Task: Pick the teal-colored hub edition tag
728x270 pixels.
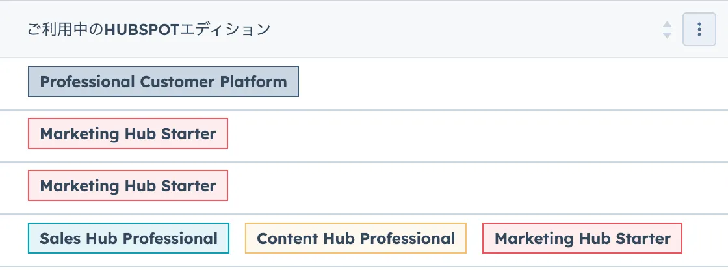Action: point(129,238)
